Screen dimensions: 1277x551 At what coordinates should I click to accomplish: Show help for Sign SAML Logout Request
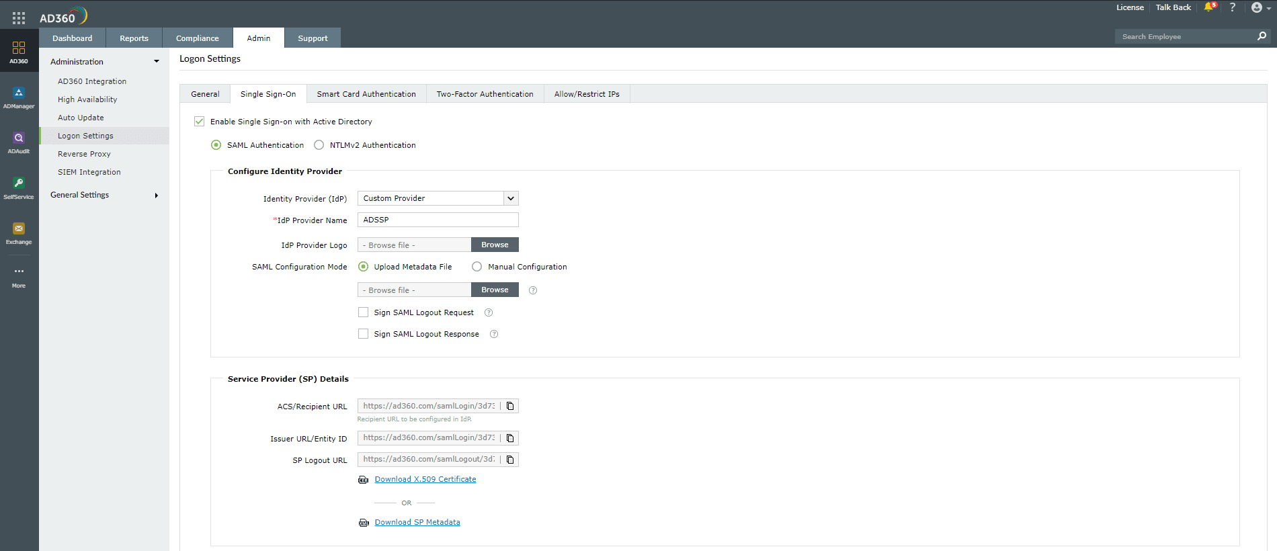pos(489,312)
